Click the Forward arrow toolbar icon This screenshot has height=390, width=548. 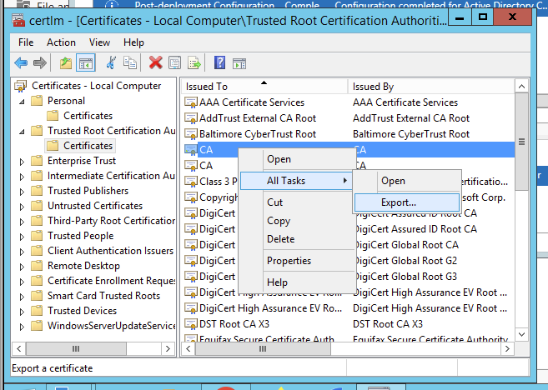point(40,63)
